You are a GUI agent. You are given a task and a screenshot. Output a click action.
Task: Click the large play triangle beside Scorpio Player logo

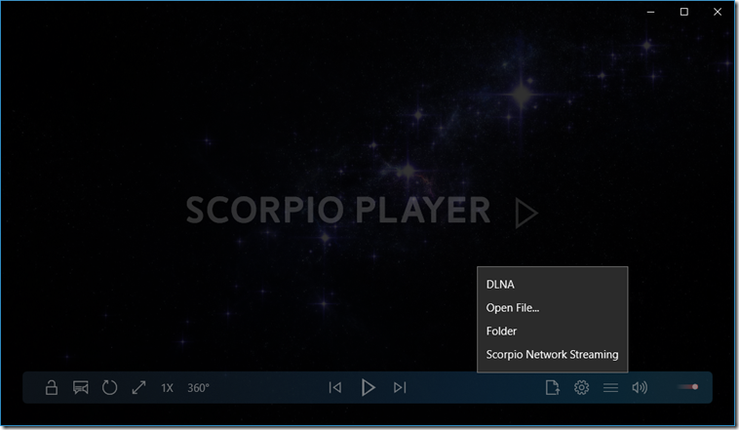pos(525,213)
